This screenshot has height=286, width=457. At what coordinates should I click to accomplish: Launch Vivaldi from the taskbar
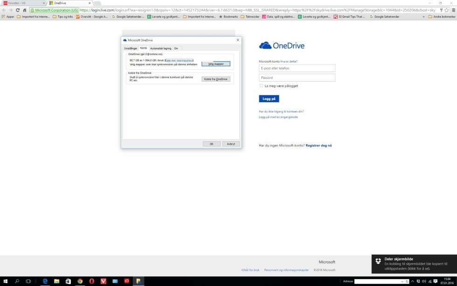click(x=103, y=281)
